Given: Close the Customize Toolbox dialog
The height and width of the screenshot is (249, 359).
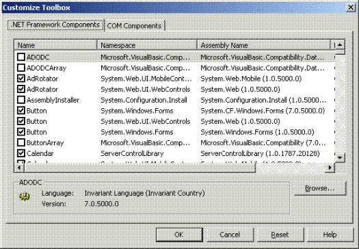Looking at the screenshot, I should tap(350, 8).
